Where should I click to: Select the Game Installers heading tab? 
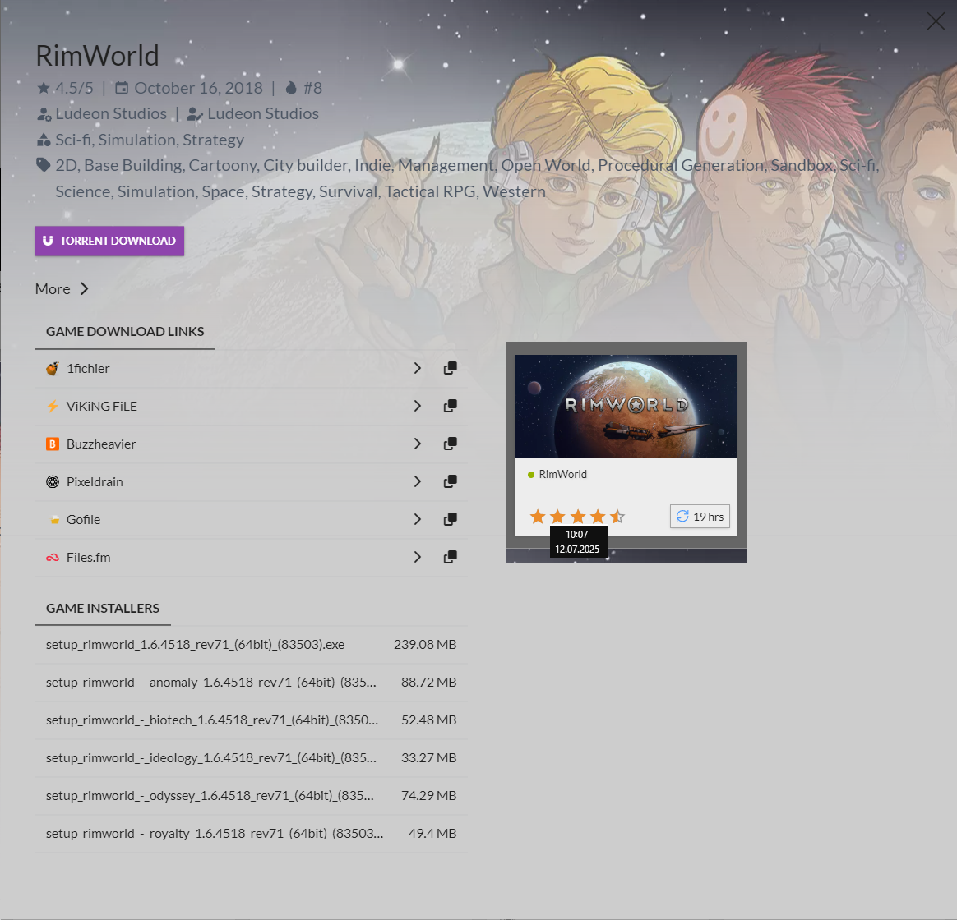(103, 609)
